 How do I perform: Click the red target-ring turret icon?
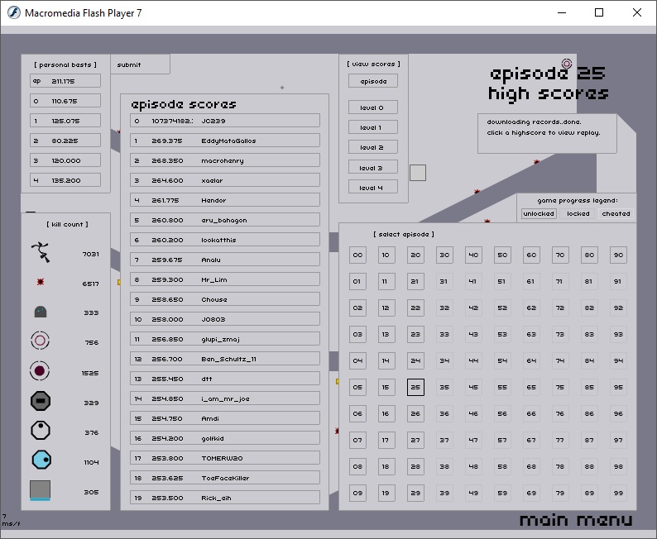pyautogui.click(x=41, y=341)
